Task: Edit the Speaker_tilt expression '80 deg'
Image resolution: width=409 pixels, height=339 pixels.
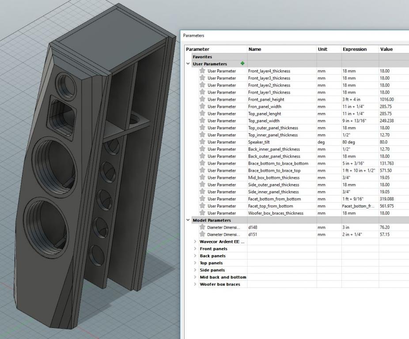Action: pyautogui.click(x=348, y=142)
